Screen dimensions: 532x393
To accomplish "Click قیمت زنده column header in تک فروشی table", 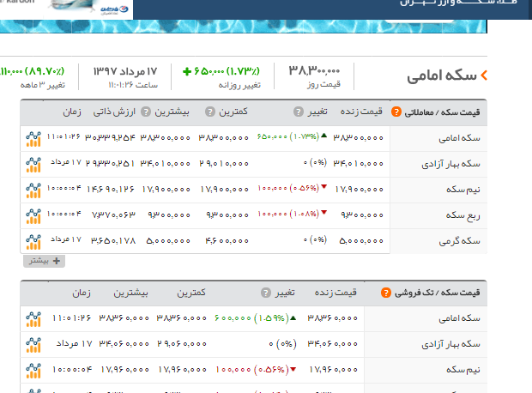I will click(x=336, y=293).
